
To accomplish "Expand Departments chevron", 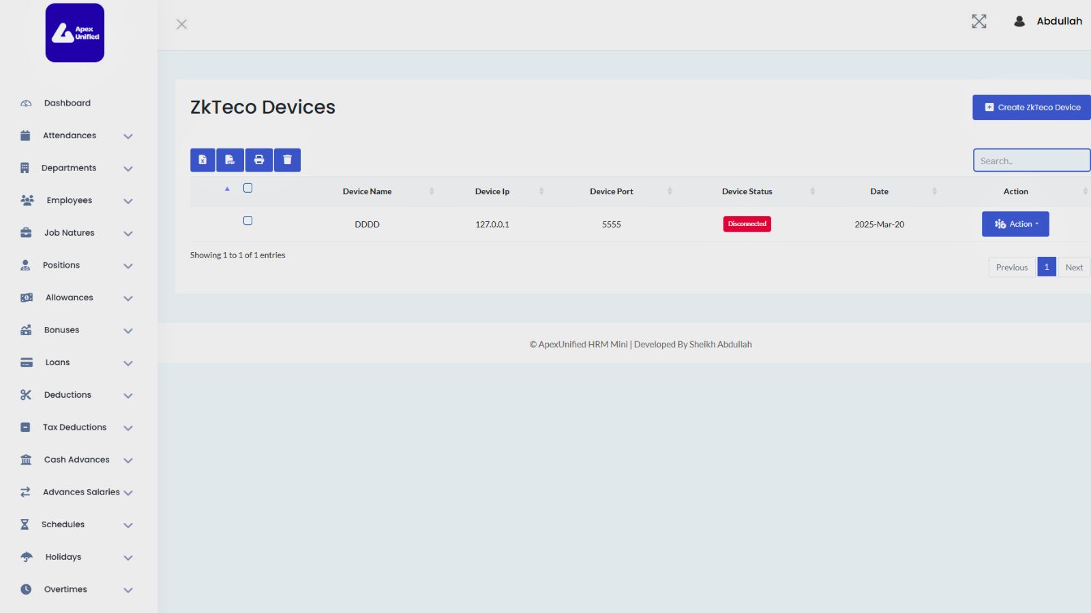I will (x=128, y=169).
